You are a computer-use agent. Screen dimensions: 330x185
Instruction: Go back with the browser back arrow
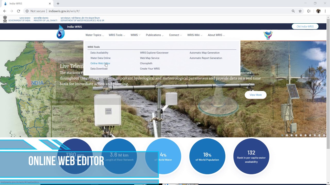tap(5, 11)
